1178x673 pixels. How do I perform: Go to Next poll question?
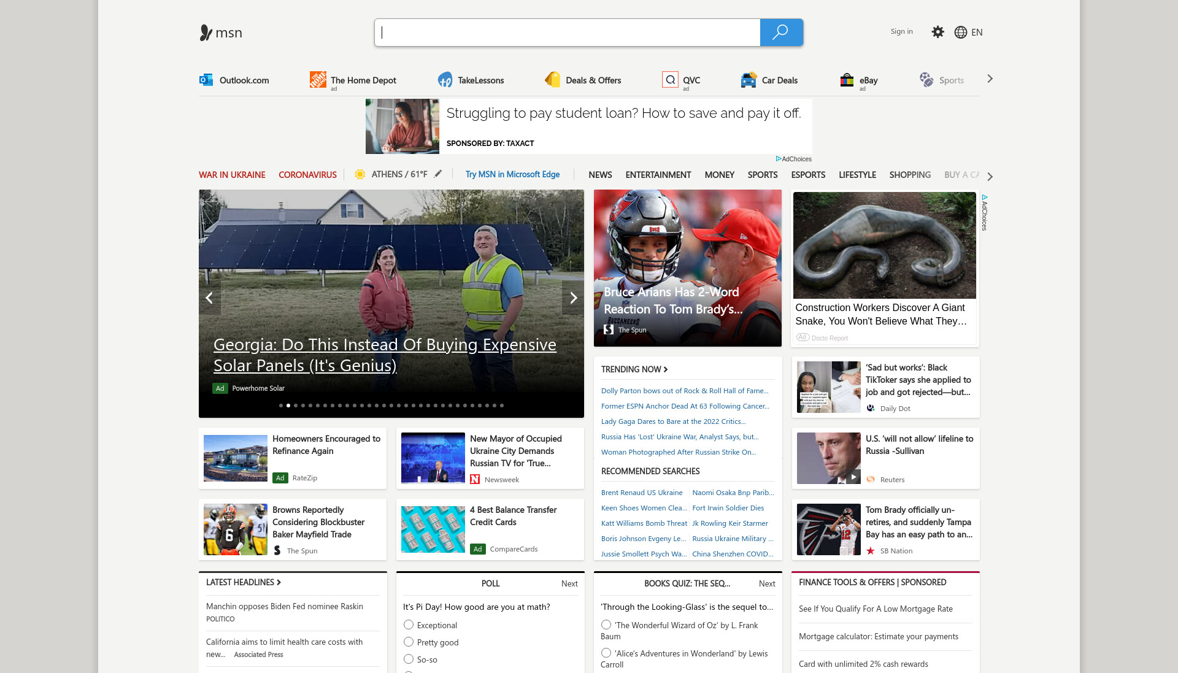569,583
